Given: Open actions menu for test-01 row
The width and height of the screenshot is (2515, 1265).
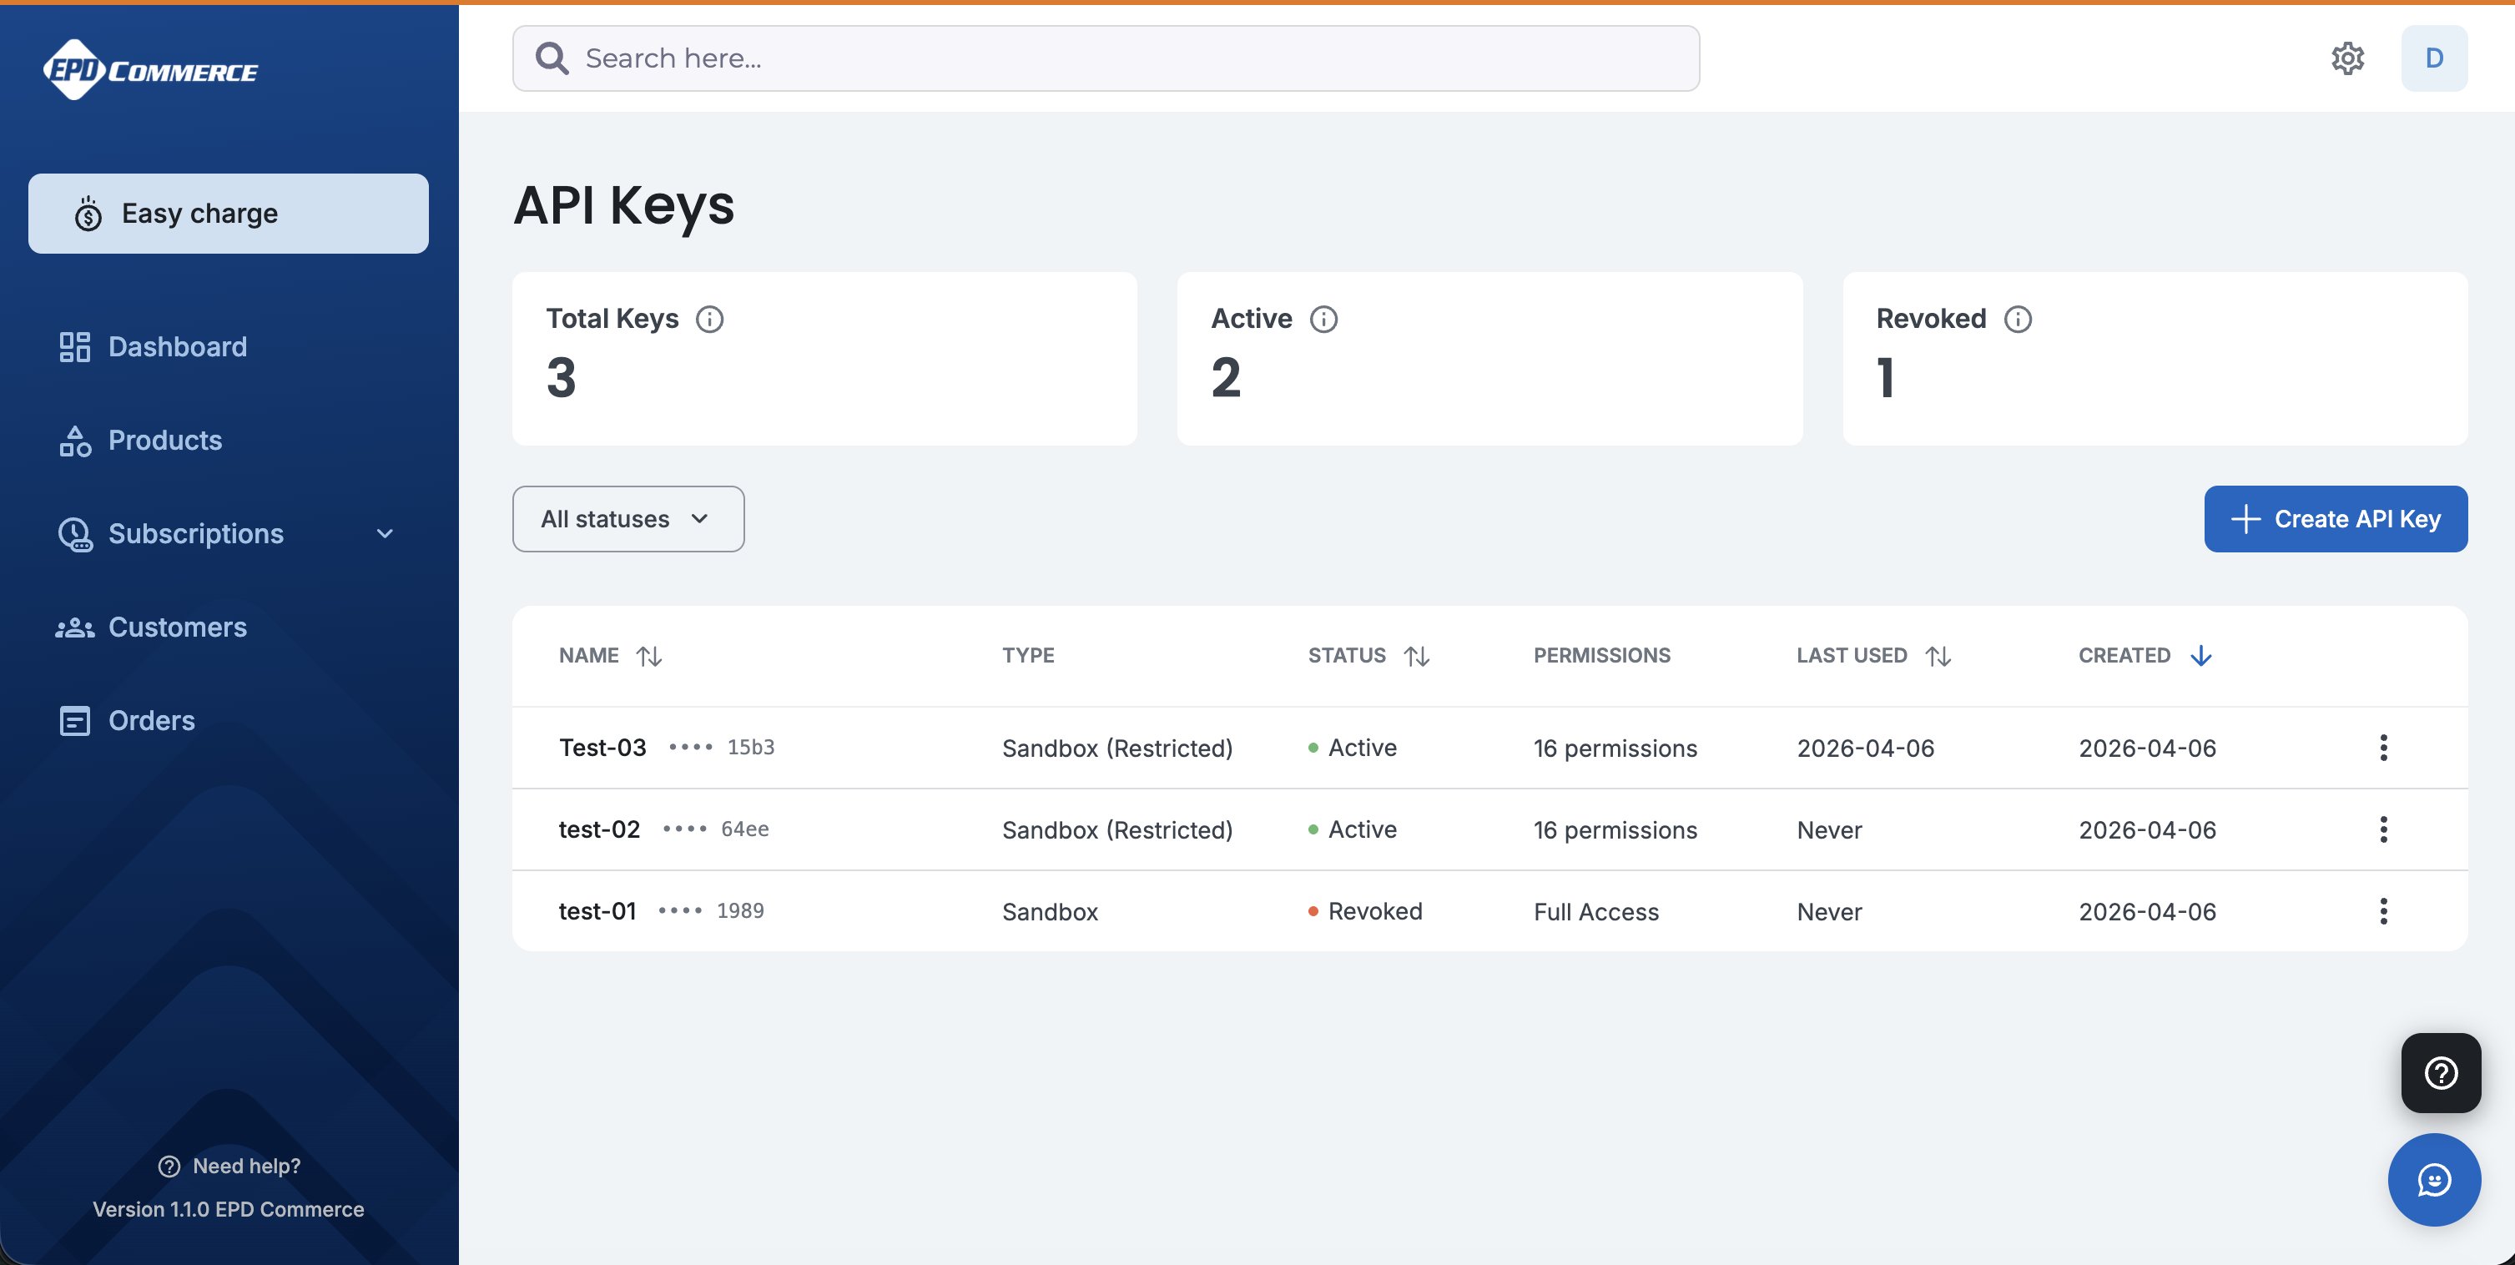Looking at the screenshot, I should tap(2383, 912).
